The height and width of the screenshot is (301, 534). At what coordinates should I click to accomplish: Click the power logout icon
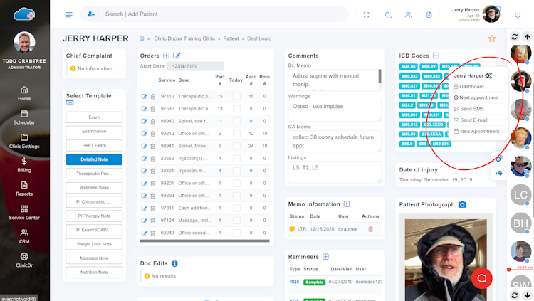[518, 15]
